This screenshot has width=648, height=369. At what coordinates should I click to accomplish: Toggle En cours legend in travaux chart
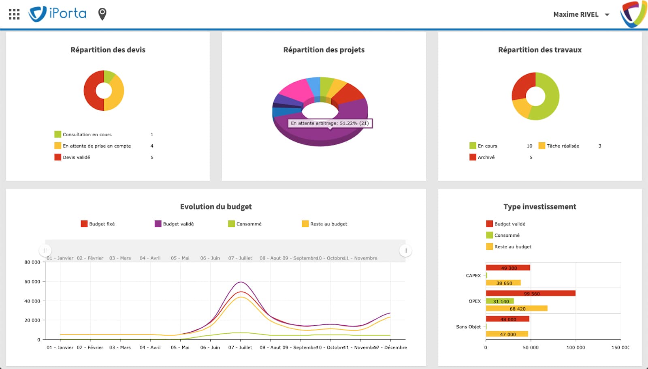tap(484, 146)
